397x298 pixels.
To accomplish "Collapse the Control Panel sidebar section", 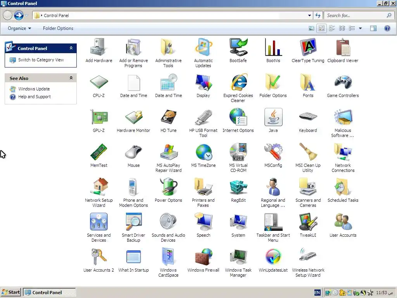I will [x=71, y=48].
